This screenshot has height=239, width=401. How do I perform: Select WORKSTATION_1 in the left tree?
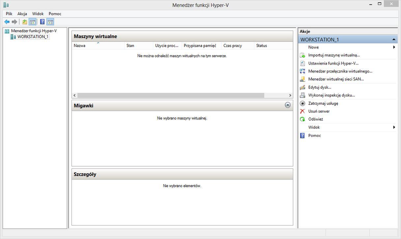(33, 37)
